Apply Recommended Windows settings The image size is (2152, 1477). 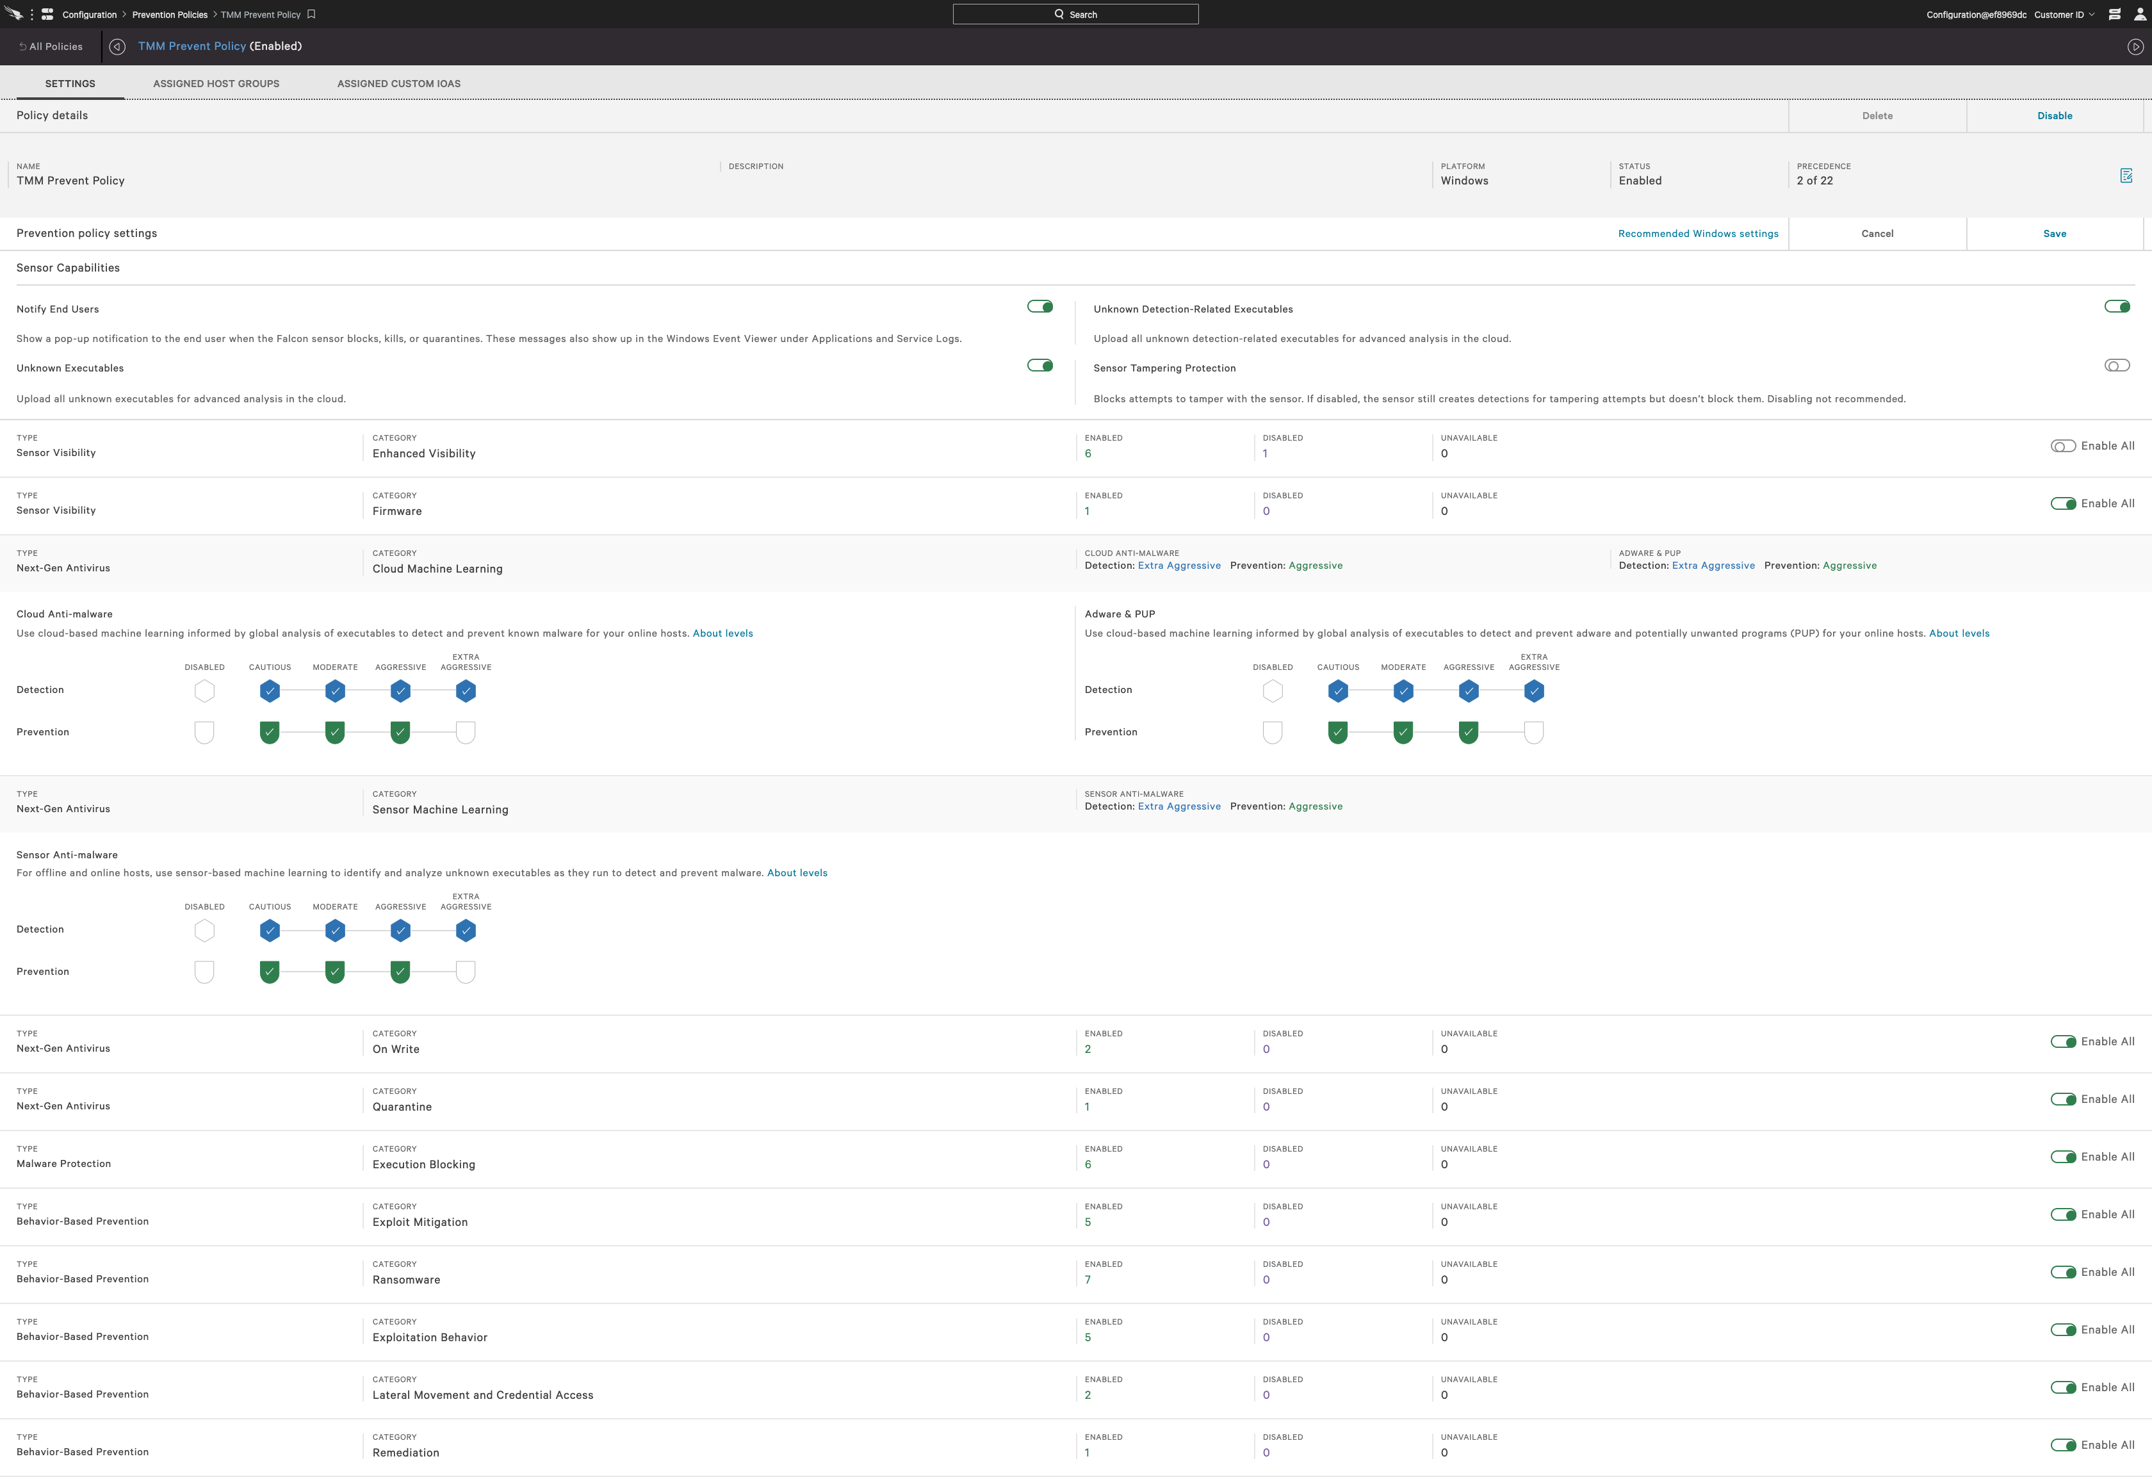[1699, 233]
